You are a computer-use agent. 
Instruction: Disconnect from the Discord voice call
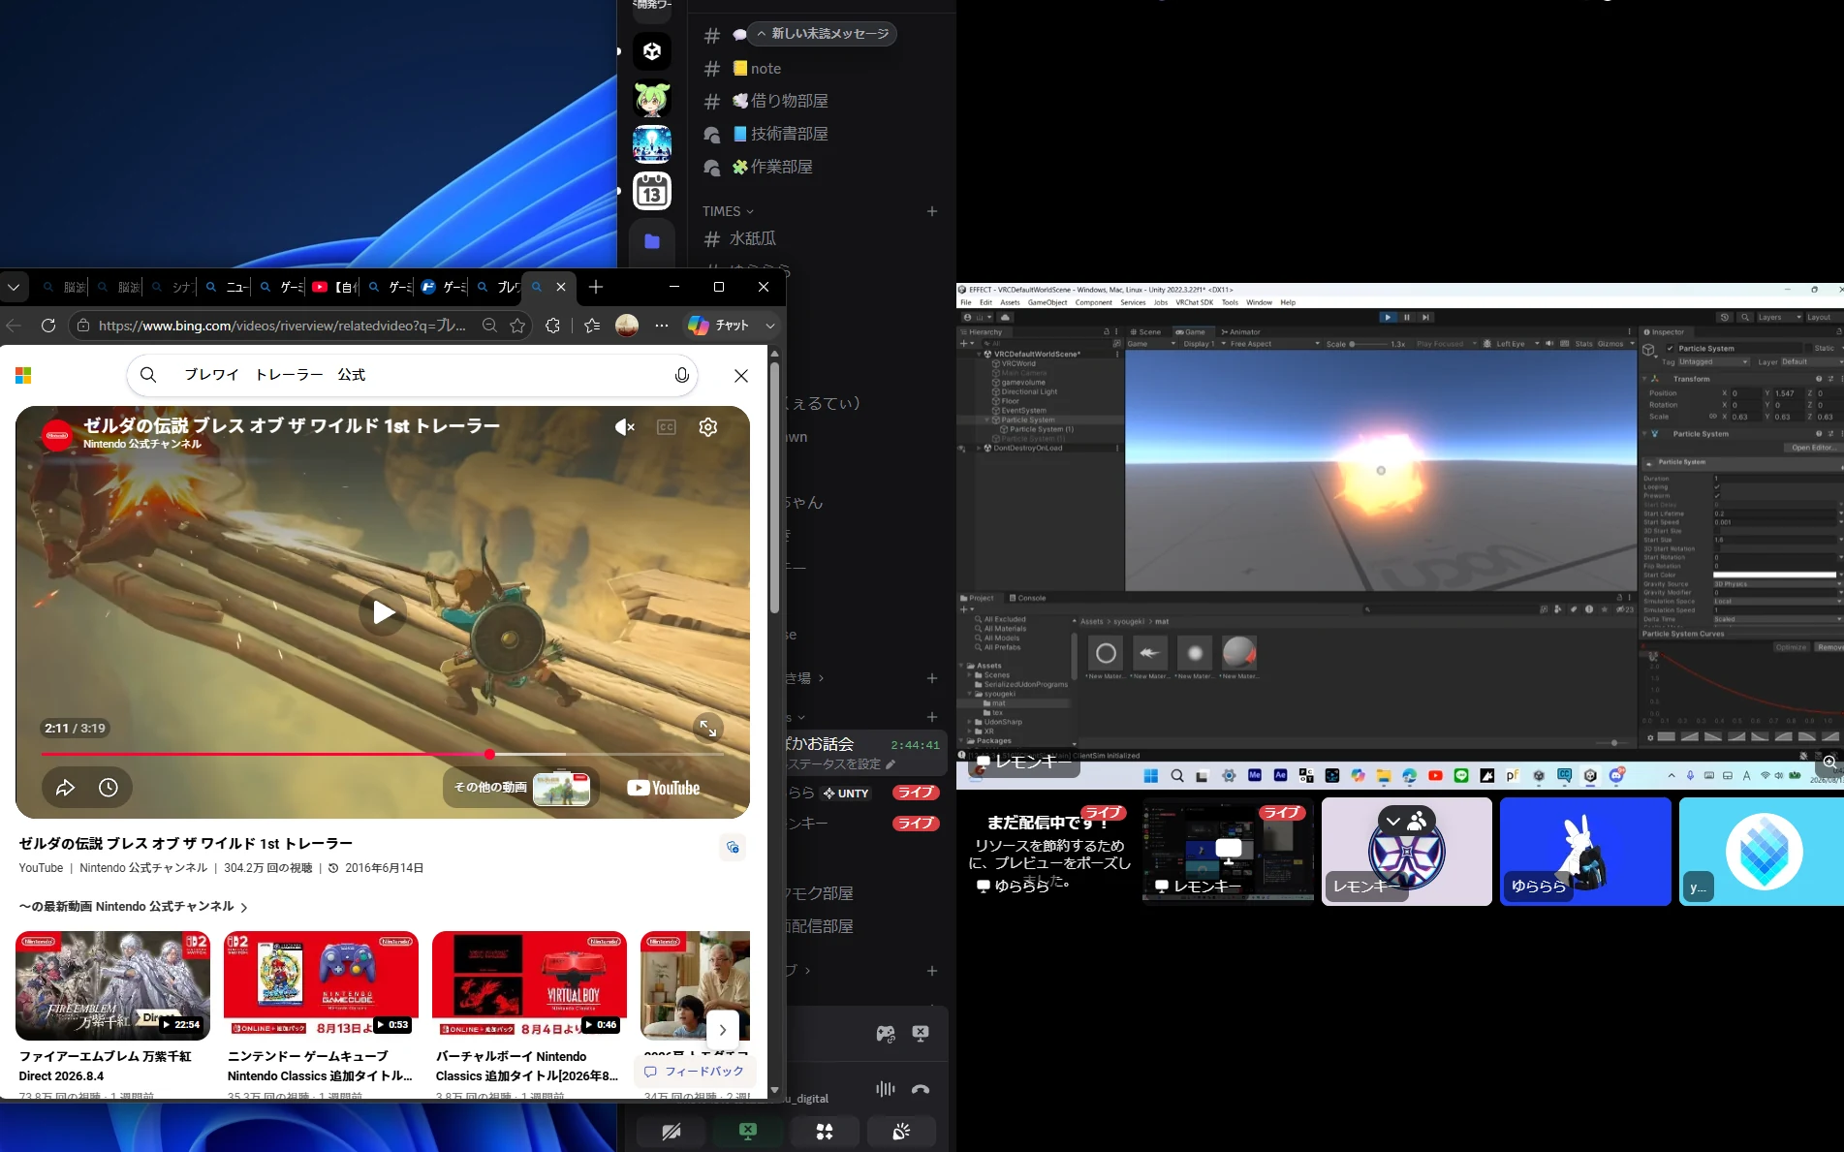(921, 1089)
